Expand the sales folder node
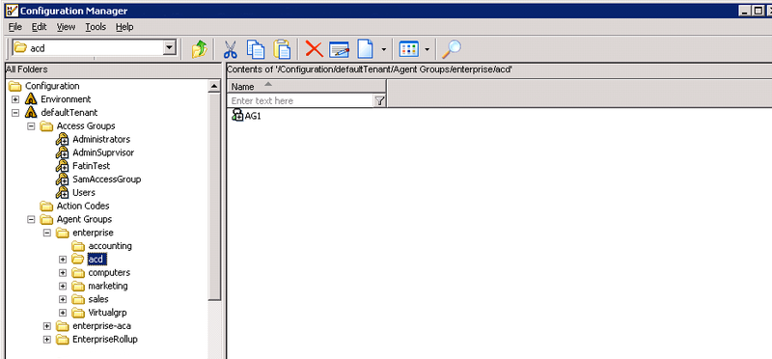This screenshot has height=359, width=772. pyautogui.click(x=63, y=299)
